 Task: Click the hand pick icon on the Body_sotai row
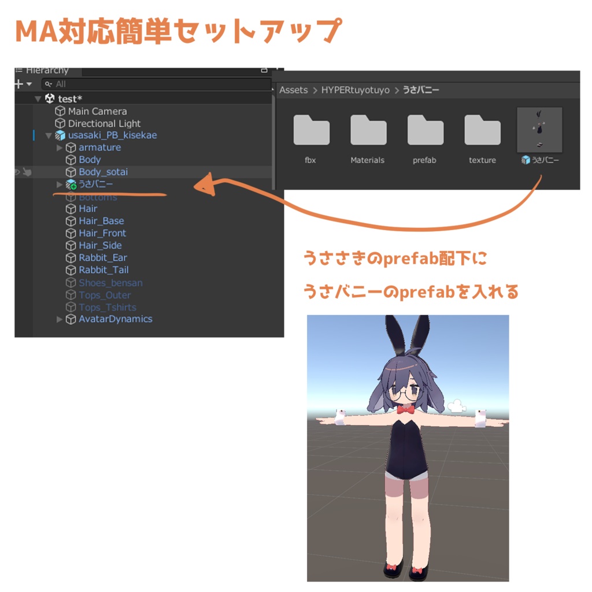pos(26,172)
